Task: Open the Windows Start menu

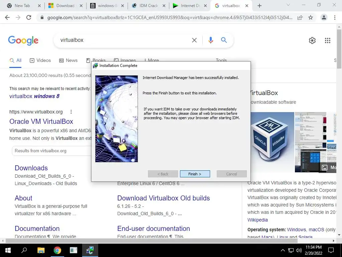Action: [8, 250]
